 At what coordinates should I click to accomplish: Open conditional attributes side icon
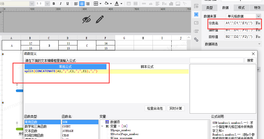pos(196,31)
